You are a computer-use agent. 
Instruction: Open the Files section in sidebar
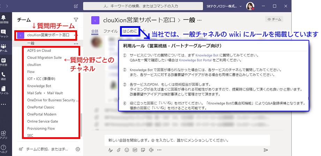pos(3,90)
